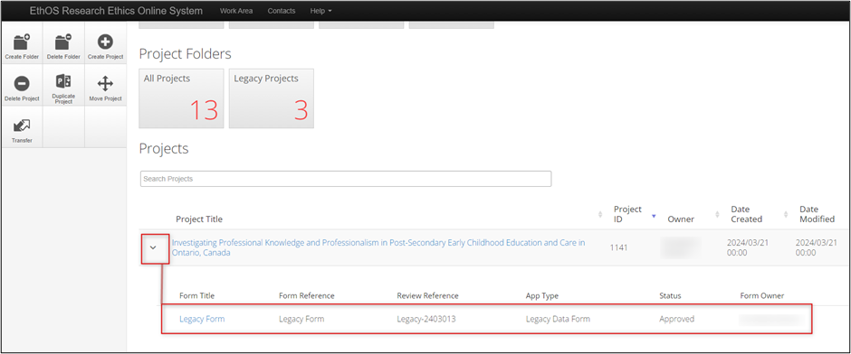Screen dimensions: 851x354
Task: Click the Create Folder icon
Action: point(22,42)
